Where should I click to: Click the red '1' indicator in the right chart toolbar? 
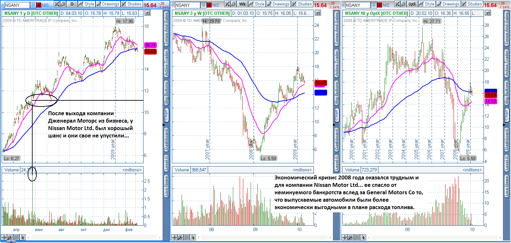[379, 5]
